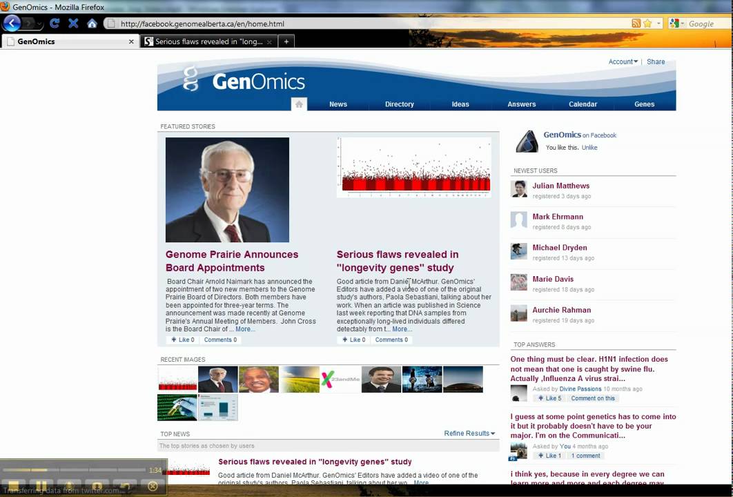733x497 pixels.
Task: Click the GenOmics DNA helix logo
Action: pyautogui.click(x=190, y=79)
